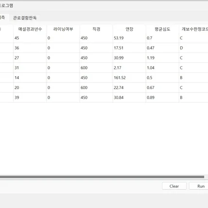Click the diameter cell in the 31-year row
The height and width of the screenshot is (208, 208).
point(96,68)
